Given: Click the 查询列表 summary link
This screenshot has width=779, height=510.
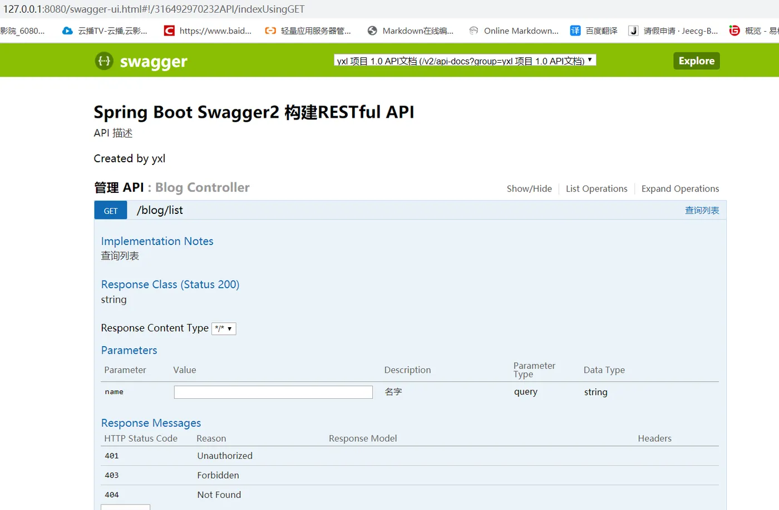Looking at the screenshot, I should [x=702, y=210].
